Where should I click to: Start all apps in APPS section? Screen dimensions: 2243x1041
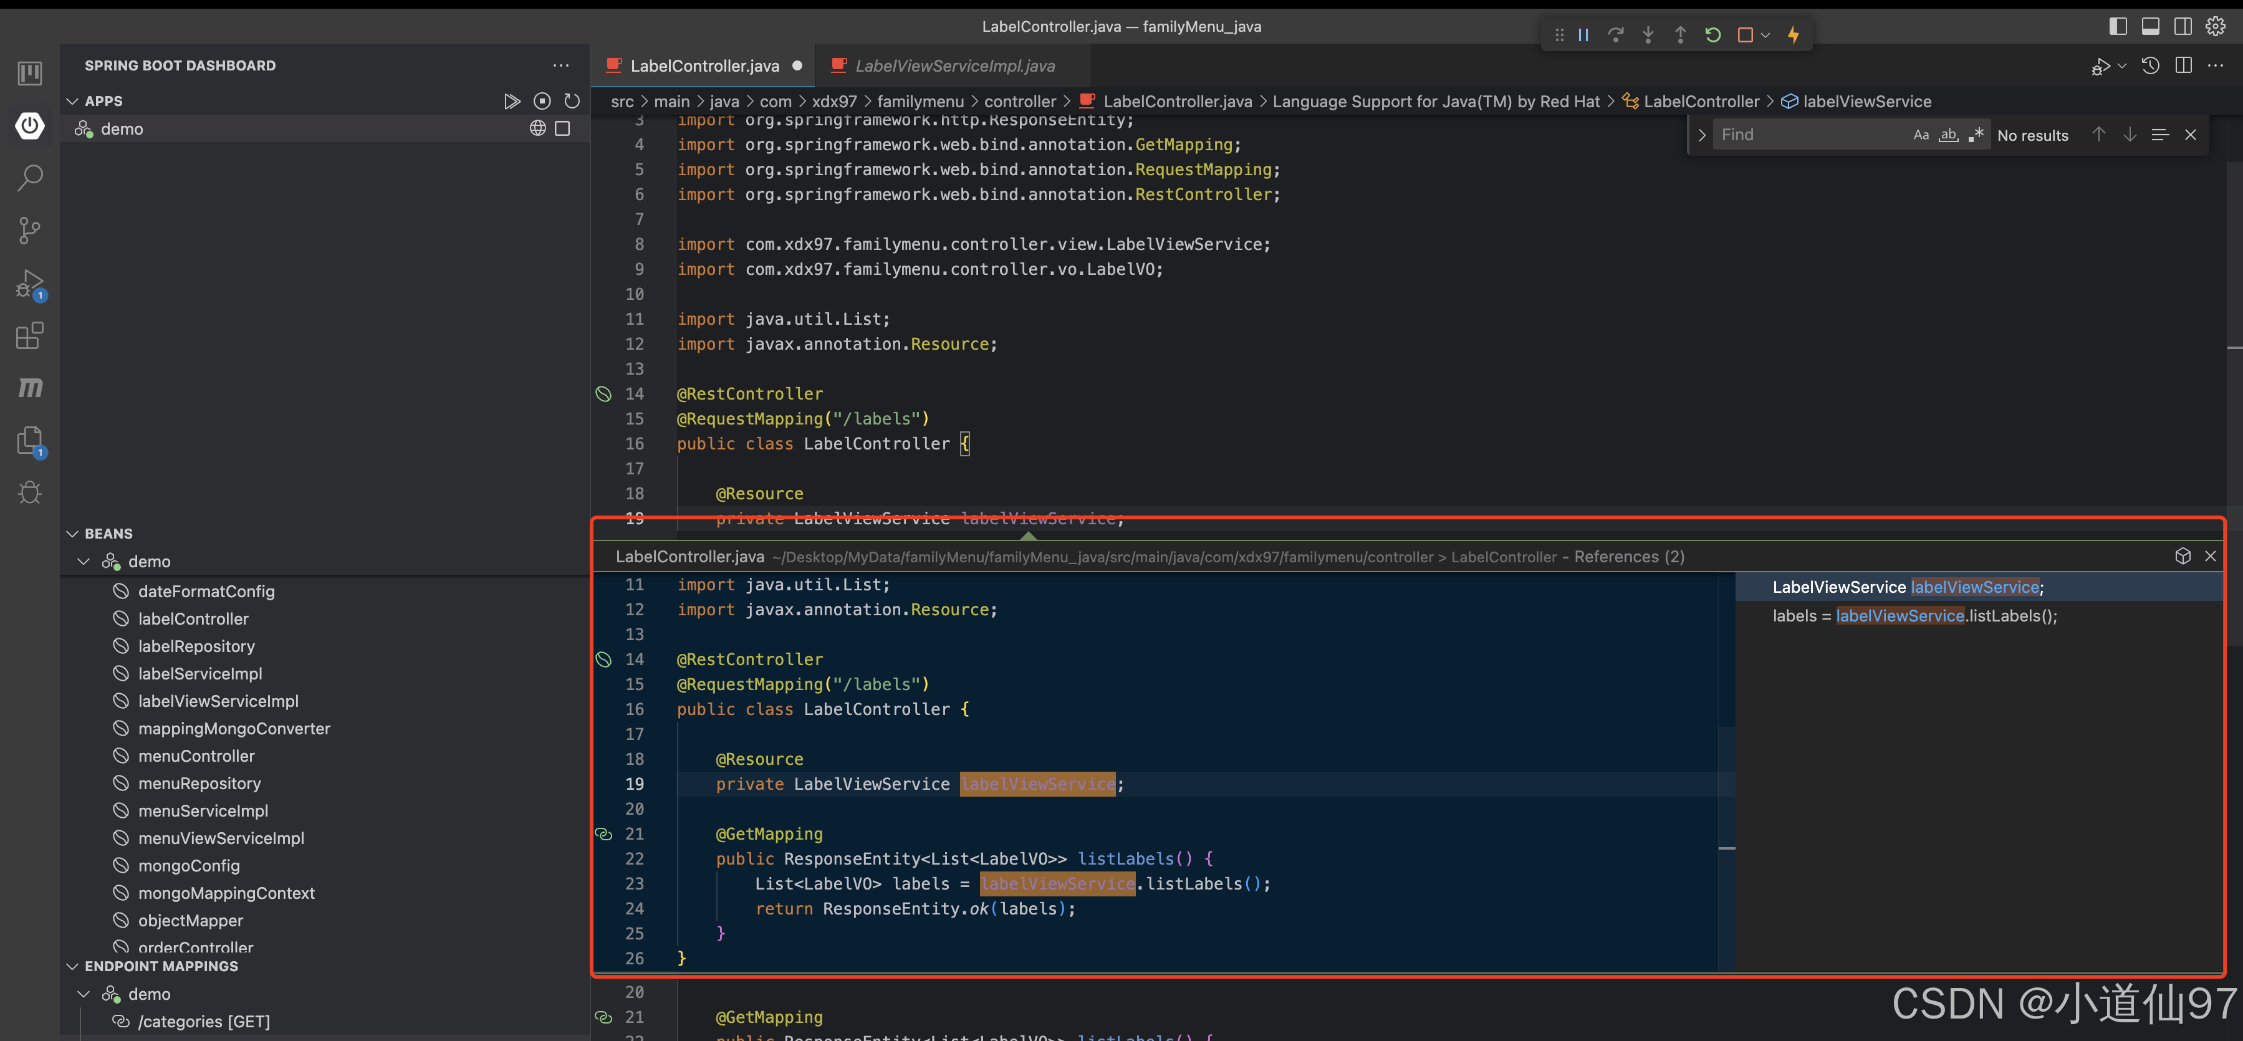512,101
